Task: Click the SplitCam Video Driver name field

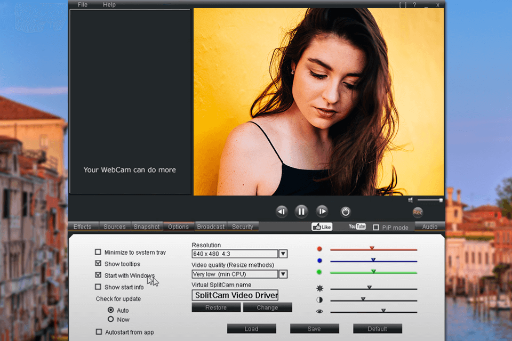Action: 235,295
